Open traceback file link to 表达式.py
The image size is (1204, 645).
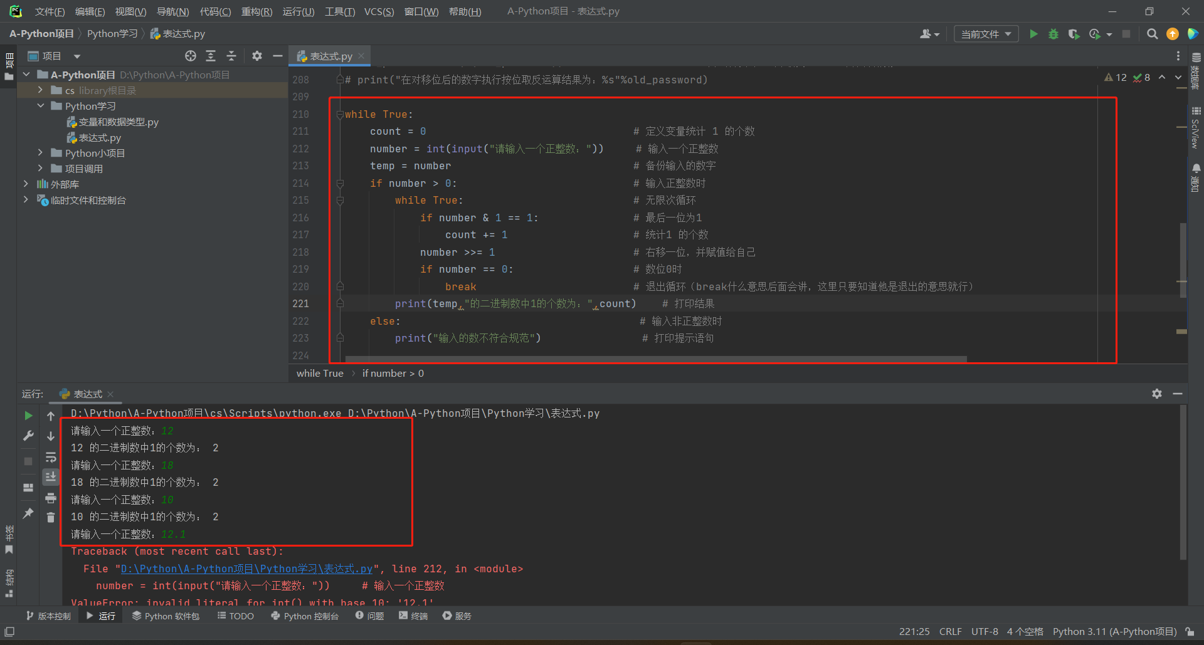coord(246,569)
